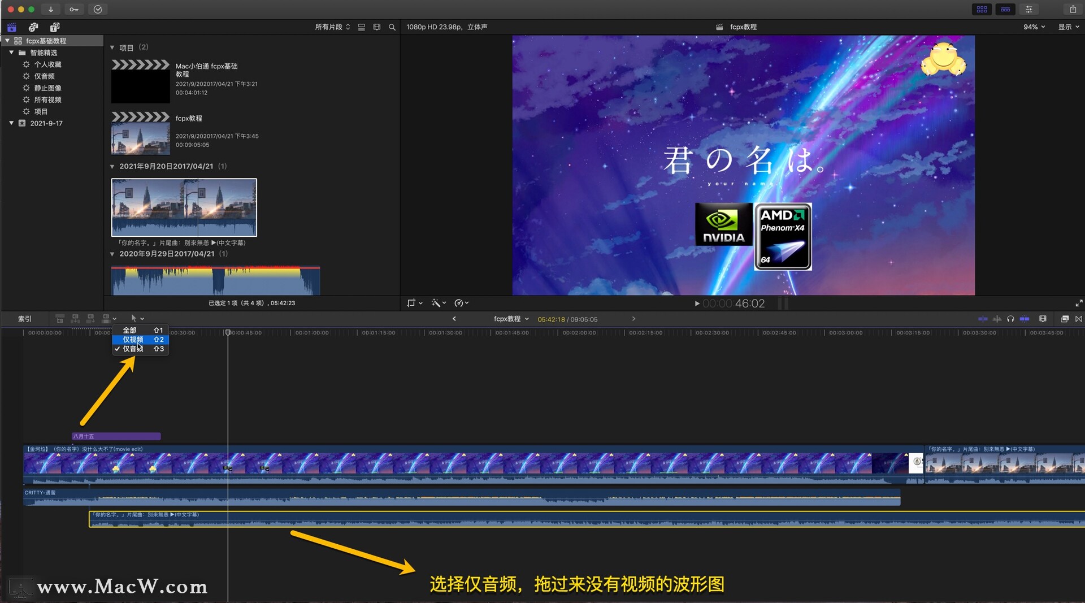Select the 项目 smart collection in sidebar
Image resolution: width=1085 pixels, height=603 pixels.
coord(41,112)
